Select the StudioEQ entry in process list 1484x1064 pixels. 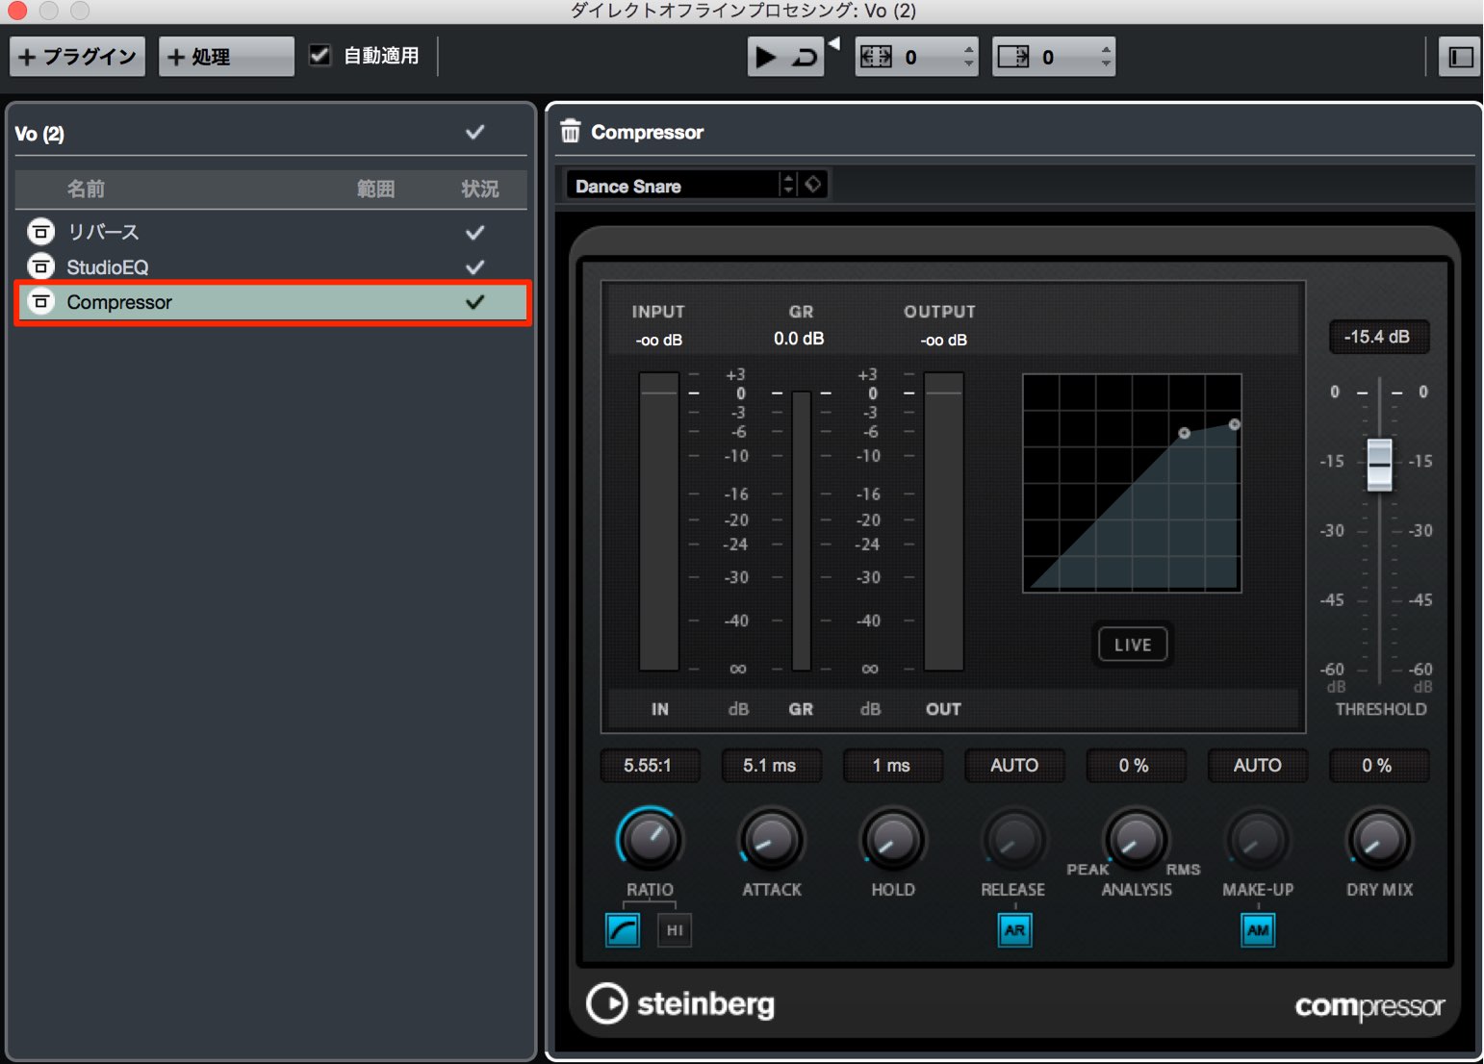[x=272, y=266]
